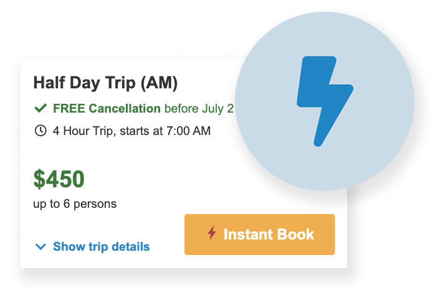This screenshot has width=443, height=298.
Task: Open the Show trip details link
Action: [x=101, y=246]
